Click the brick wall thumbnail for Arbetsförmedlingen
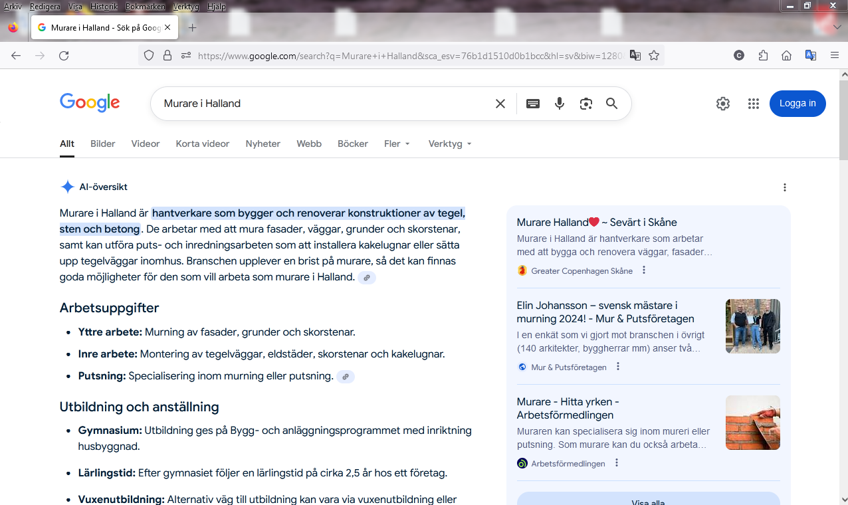Viewport: 848px width, 505px height. pyautogui.click(x=752, y=423)
